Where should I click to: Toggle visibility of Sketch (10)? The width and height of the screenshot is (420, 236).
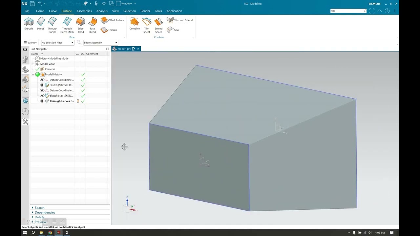coord(42,85)
